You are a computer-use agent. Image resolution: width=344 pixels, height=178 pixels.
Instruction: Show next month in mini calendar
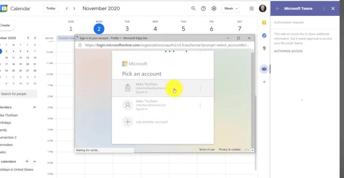[35, 38]
